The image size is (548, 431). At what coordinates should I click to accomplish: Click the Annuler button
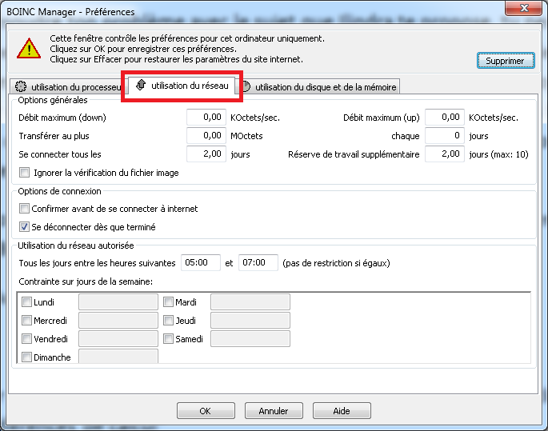click(x=274, y=411)
